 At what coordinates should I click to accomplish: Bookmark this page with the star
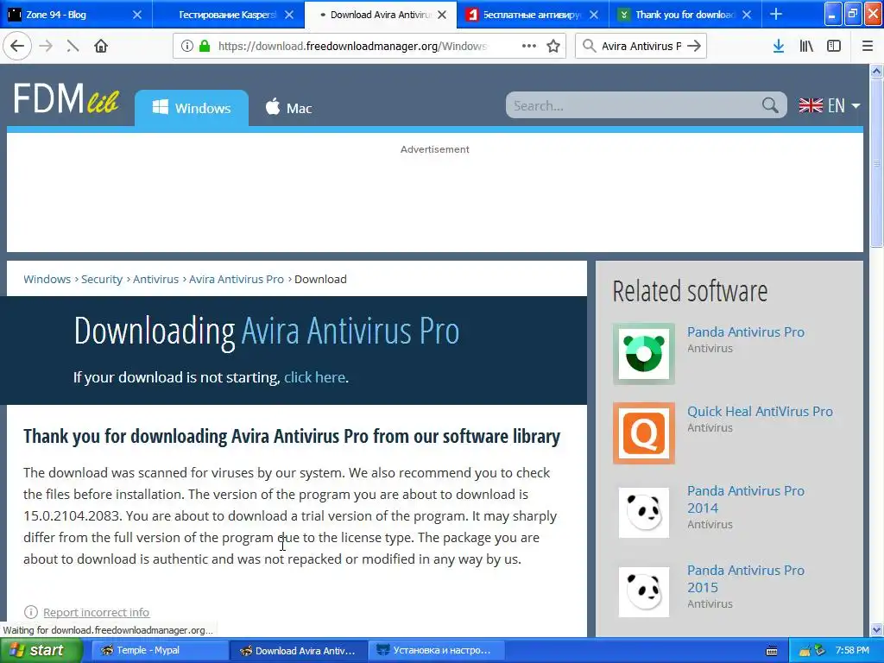(553, 47)
